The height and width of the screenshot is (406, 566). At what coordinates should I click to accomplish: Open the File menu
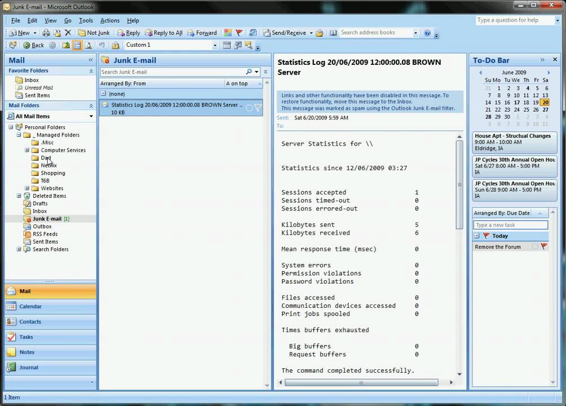click(x=16, y=21)
